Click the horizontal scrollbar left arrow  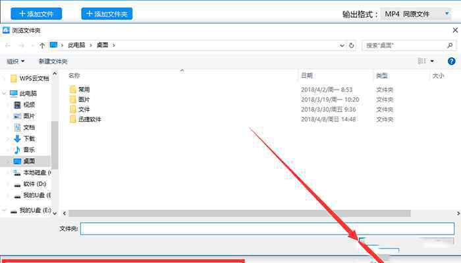pyautogui.click(x=65, y=214)
